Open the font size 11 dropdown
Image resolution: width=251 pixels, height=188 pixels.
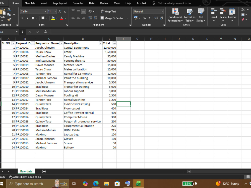click(55, 12)
